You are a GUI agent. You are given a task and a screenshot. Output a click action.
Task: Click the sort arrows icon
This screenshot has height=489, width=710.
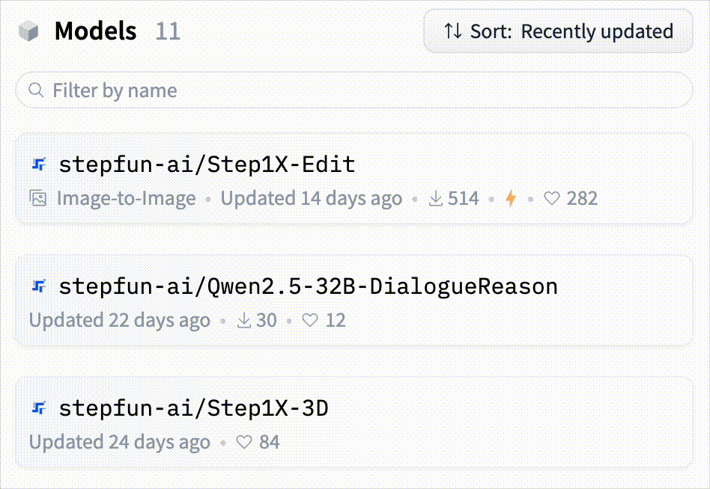(x=452, y=31)
